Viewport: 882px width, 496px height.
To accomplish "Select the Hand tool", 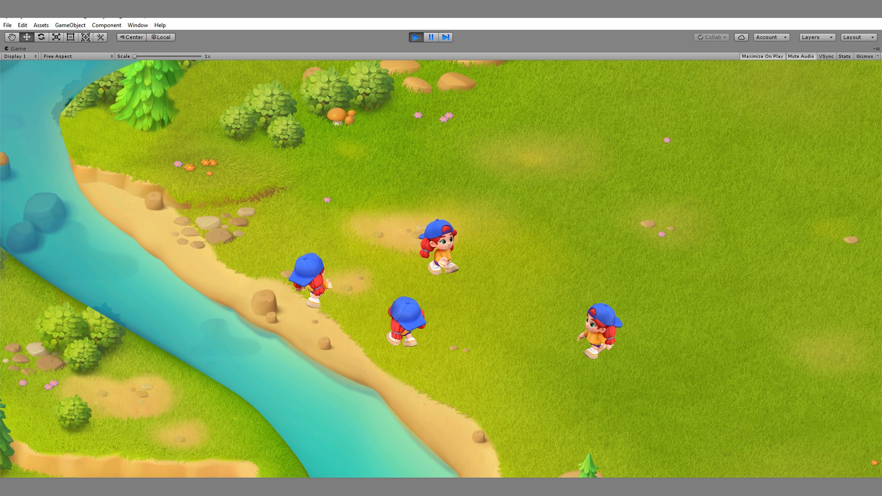I will click(x=12, y=37).
